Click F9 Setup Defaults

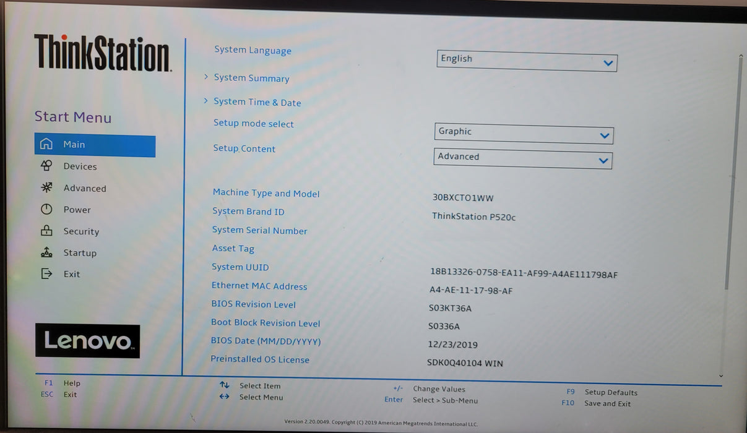tap(602, 392)
